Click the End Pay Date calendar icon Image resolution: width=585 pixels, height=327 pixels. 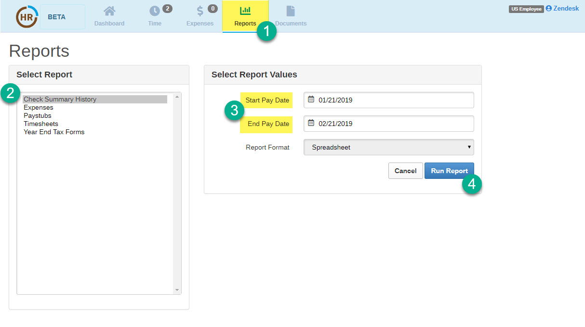tap(311, 123)
